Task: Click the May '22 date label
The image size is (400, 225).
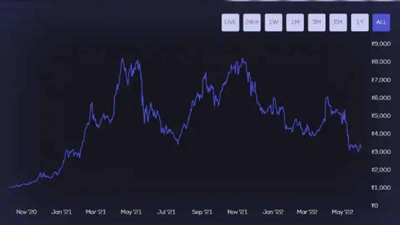Action: (x=342, y=211)
